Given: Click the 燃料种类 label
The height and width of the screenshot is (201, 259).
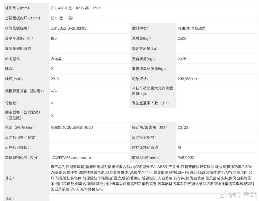Looking at the screenshot, I should coord(140,28).
